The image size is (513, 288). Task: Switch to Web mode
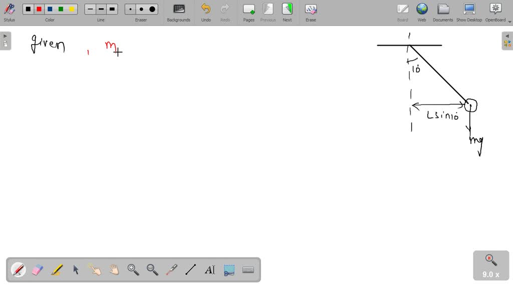point(422,12)
